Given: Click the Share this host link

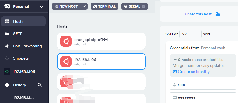Looking at the screenshot, I should click(198, 14).
